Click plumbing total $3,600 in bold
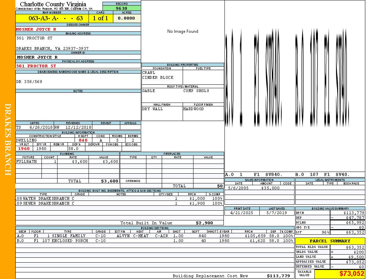The image size is (366, 279). 110,181
